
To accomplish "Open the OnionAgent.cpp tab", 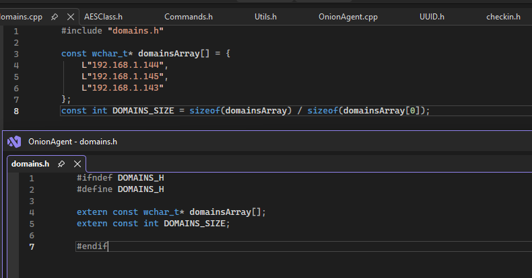I will (347, 17).
